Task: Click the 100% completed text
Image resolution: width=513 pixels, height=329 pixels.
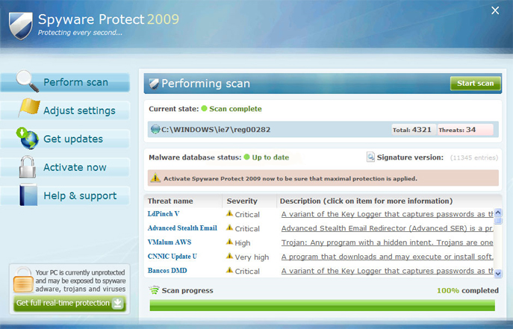Action: (x=467, y=290)
